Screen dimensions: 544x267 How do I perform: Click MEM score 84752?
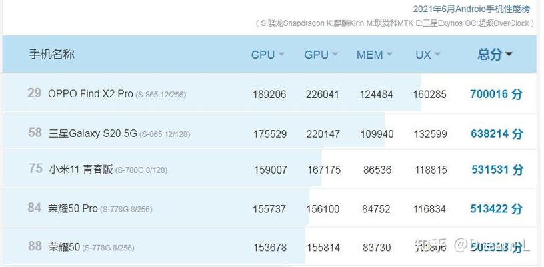[x=376, y=209]
